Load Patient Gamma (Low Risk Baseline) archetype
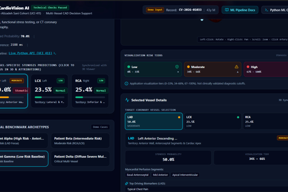Image resolution: width=288 pixels, height=192 pixels. click(24, 159)
